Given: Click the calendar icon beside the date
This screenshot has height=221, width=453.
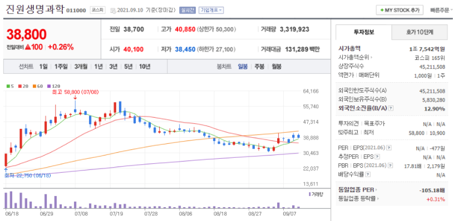Looking at the screenshot, I should 112,11.
